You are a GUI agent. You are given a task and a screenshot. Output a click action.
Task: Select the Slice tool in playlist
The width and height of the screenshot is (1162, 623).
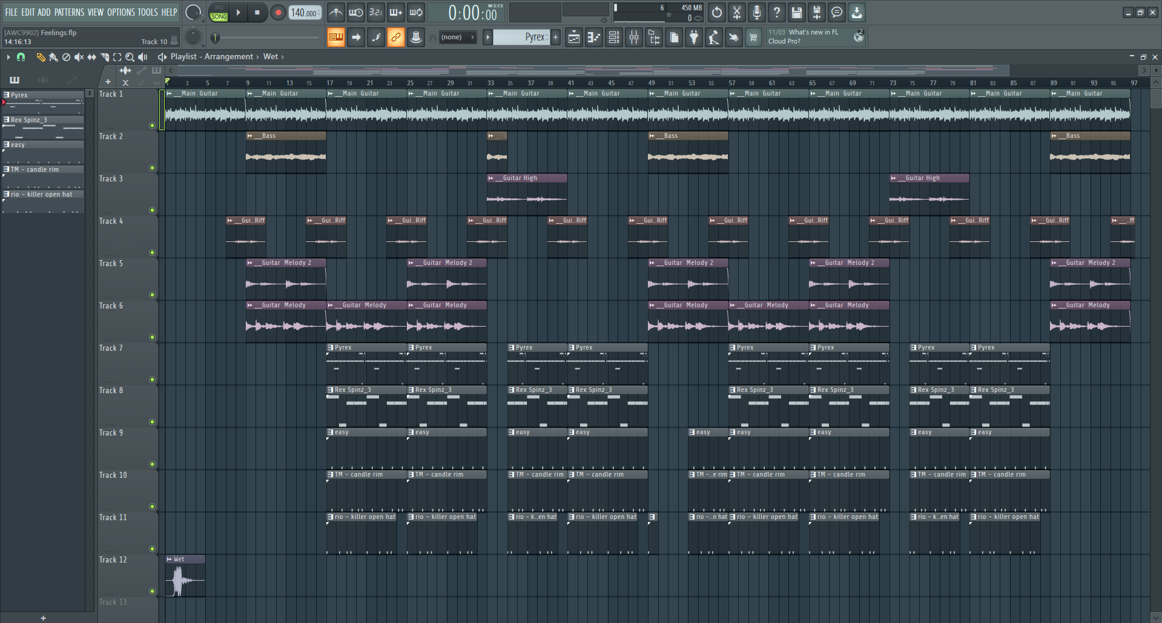[105, 57]
